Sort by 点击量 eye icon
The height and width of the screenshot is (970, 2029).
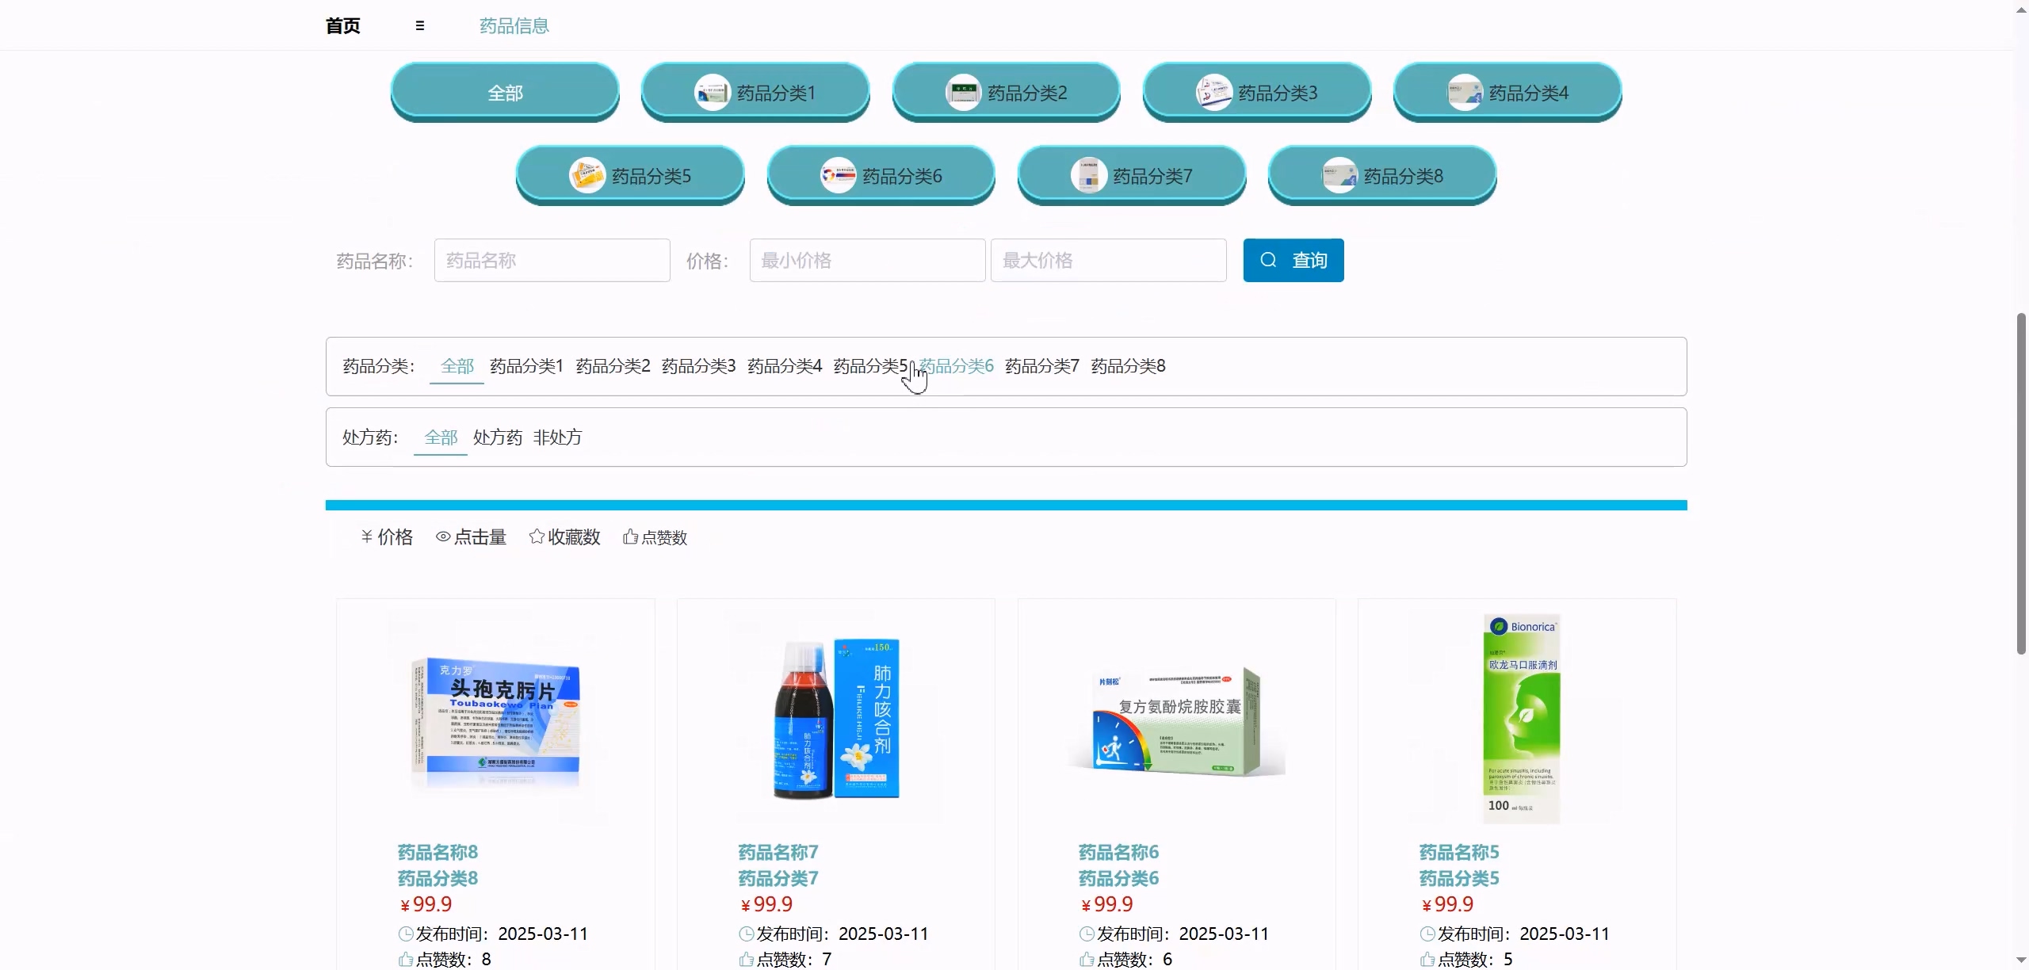pyautogui.click(x=443, y=537)
